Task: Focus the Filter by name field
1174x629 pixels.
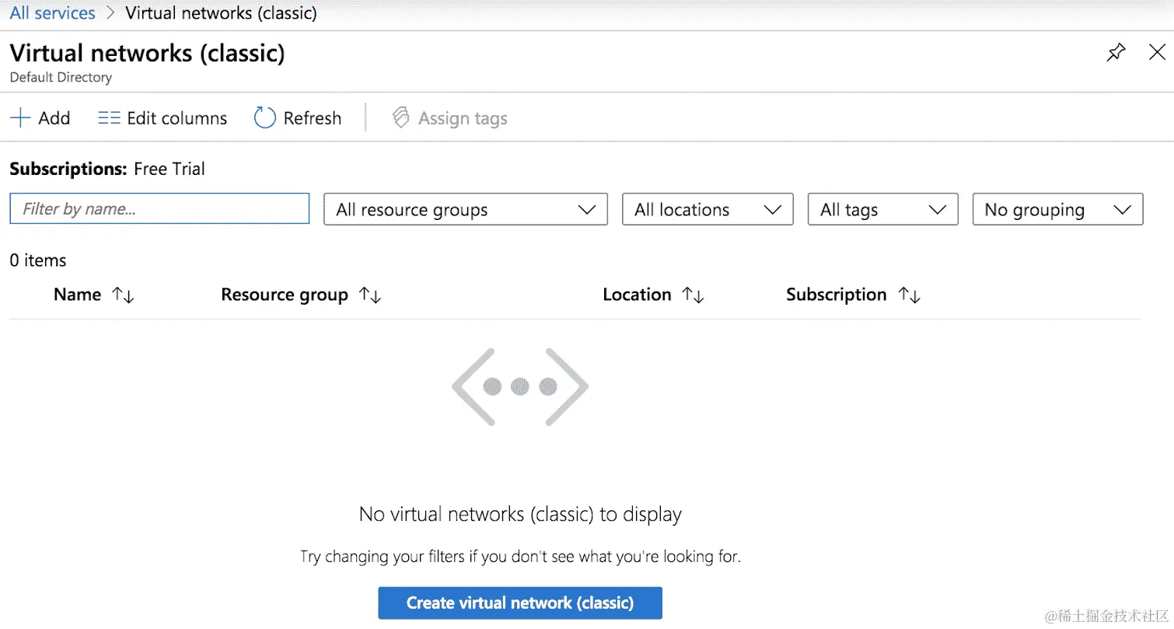Action: click(159, 208)
